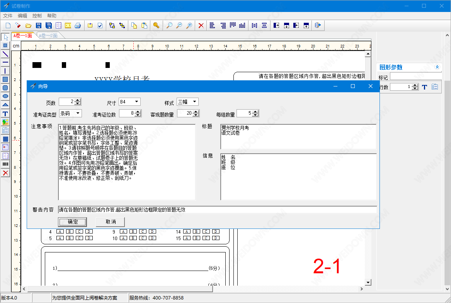
Task: Click the align left icon
Action: 212,25
